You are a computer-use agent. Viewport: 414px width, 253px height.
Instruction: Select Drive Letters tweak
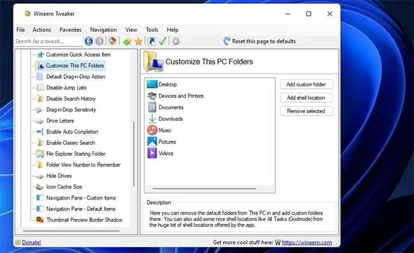[60, 121]
